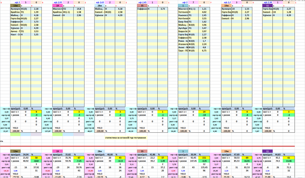Click the odds cell "3,97"
This screenshot has width=305, height=178.
click(x=204, y=31)
